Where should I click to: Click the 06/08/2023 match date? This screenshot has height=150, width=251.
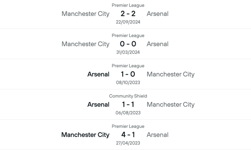tap(128, 113)
